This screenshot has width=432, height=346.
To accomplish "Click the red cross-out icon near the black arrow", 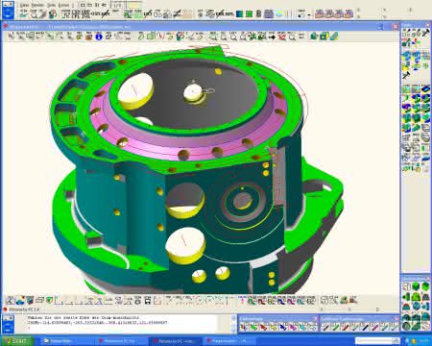I will [x=281, y=37].
